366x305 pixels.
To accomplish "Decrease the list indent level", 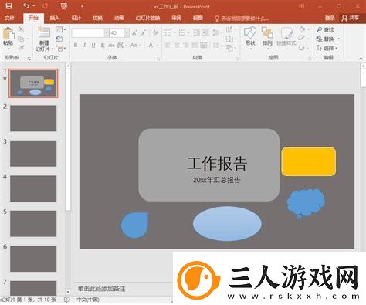I will click(x=196, y=32).
